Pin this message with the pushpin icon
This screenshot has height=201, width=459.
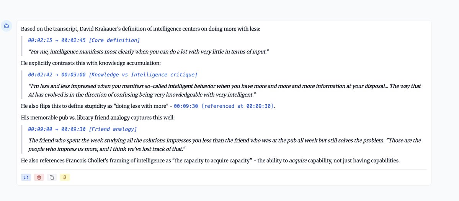coord(65,177)
